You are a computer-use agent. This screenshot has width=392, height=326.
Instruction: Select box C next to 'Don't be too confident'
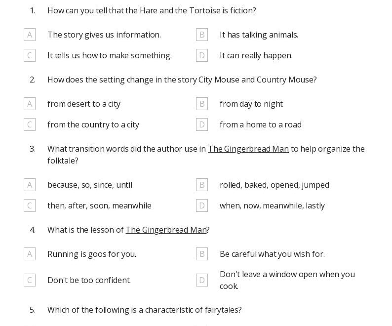(30, 280)
